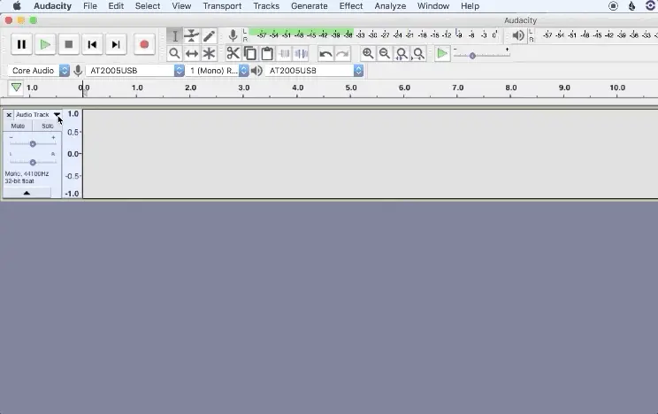Fit entire project in window
Screen dimensions: 658x414
coord(418,54)
